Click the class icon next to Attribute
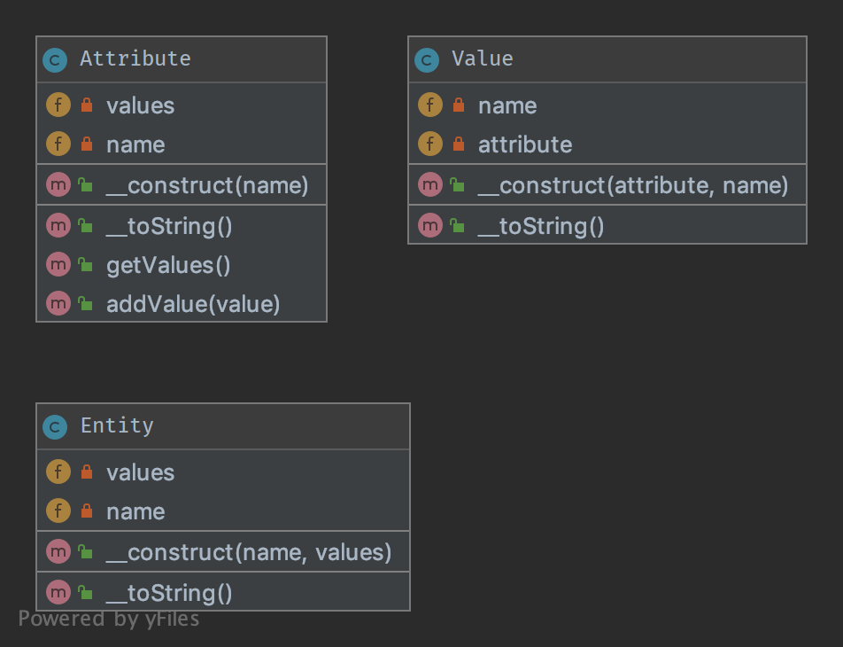The width and height of the screenshot is (843, 647). (x=55, y=60)
